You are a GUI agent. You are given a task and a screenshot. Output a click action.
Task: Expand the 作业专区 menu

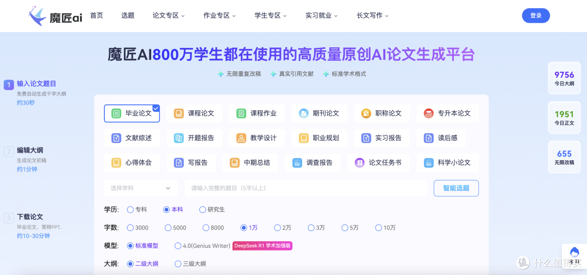(x=220, y=16)
